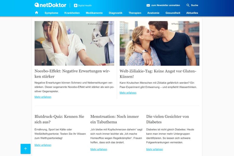Click the magnifier search icon
The width and height of the screenshot is (234, 156).
[188, 5]
